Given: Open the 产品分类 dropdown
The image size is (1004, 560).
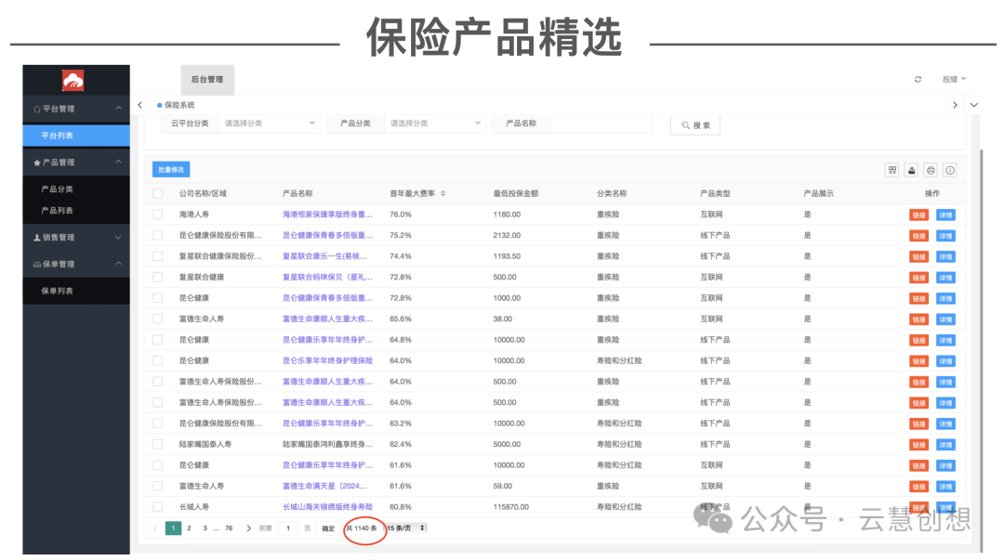Looking at the screenshot, I should pyautogui.click(x=435, y=123).
